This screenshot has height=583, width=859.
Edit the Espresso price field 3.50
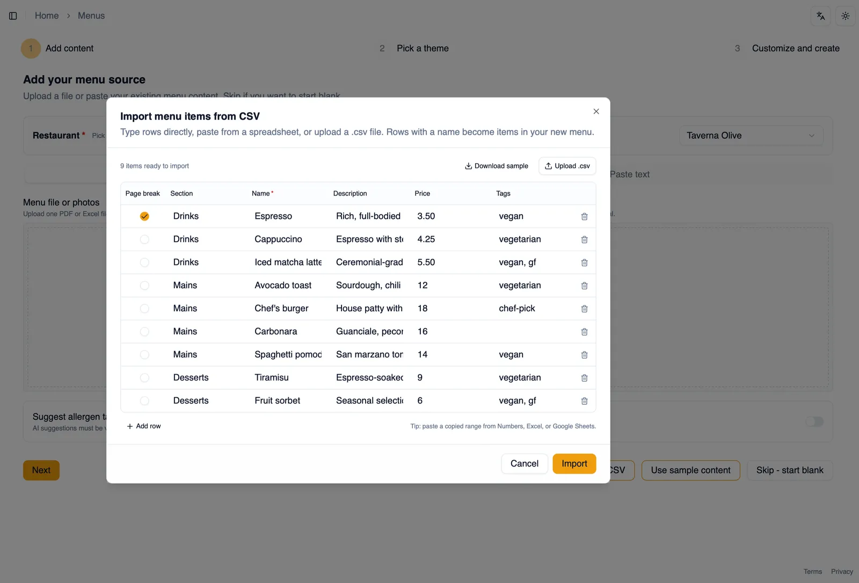pos(450,216)
